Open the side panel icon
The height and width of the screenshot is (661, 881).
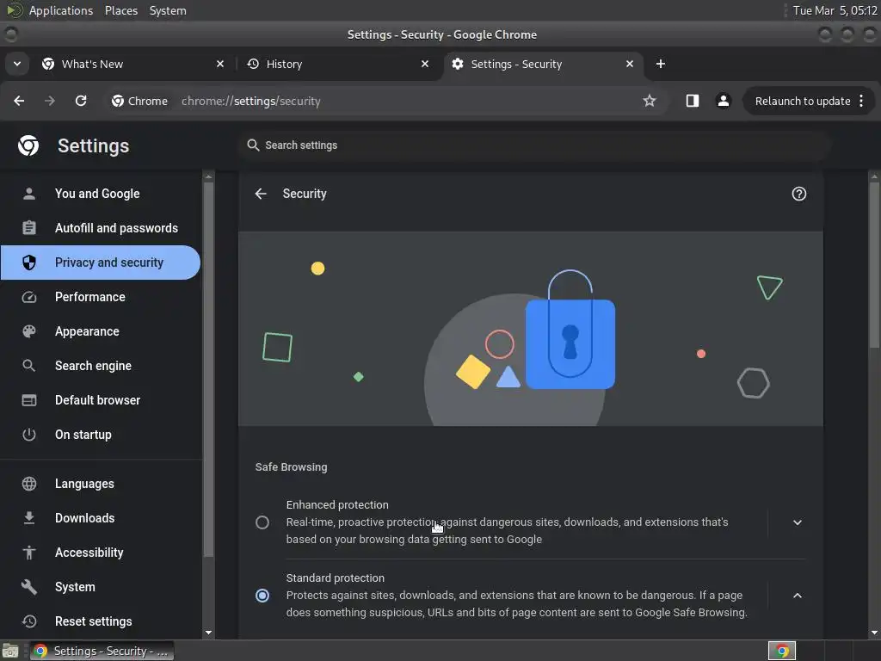click(693, 101)
